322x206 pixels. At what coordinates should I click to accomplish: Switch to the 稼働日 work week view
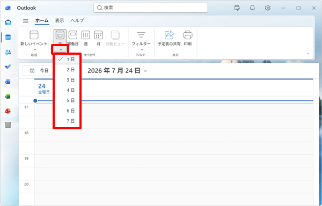pyautogui.click(x=73, y=38)
